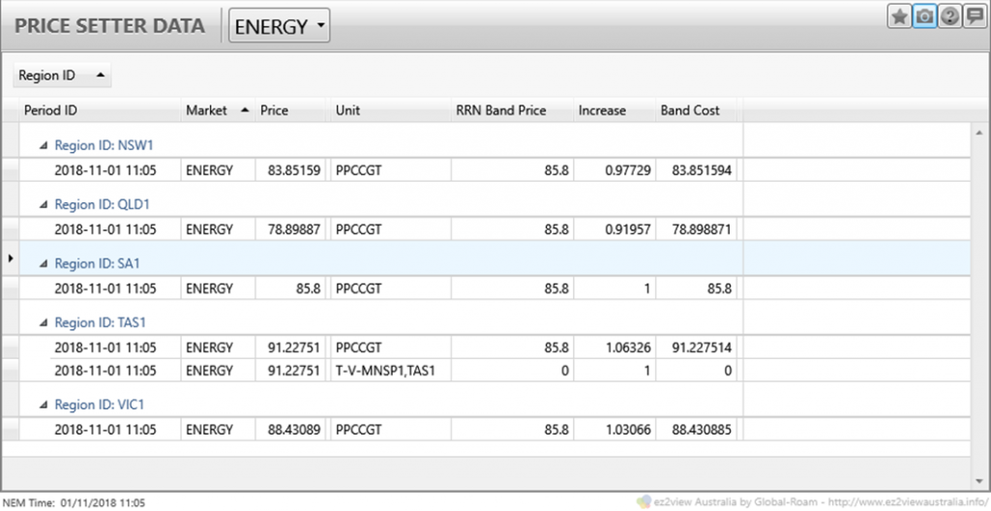Click the ez2view logo in status bar
Screen dimensions: 991x511
(644, 502)
